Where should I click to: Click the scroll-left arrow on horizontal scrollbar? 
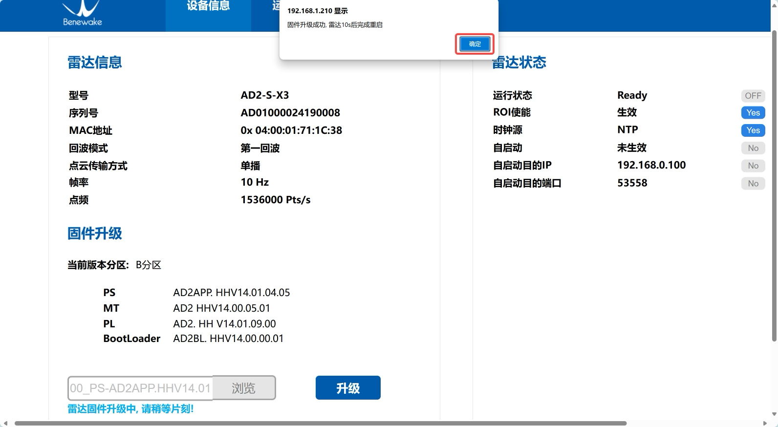pos(6,423)
